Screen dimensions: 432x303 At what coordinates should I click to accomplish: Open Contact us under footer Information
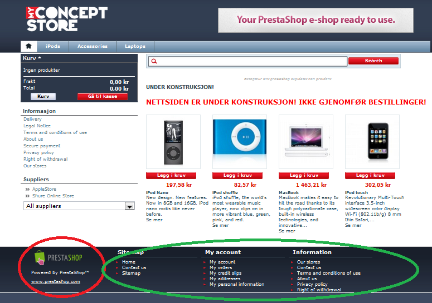[309, 267]
